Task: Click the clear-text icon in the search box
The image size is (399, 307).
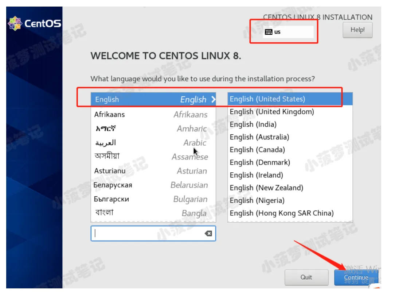Action: [x=208, y=233]
